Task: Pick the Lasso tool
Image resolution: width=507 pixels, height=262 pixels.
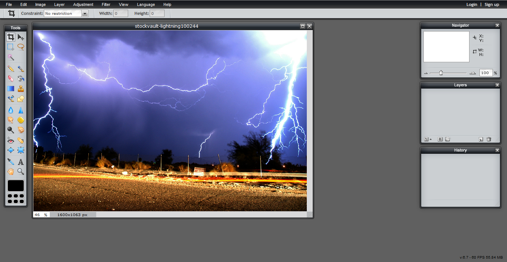Action: [21, 47]
